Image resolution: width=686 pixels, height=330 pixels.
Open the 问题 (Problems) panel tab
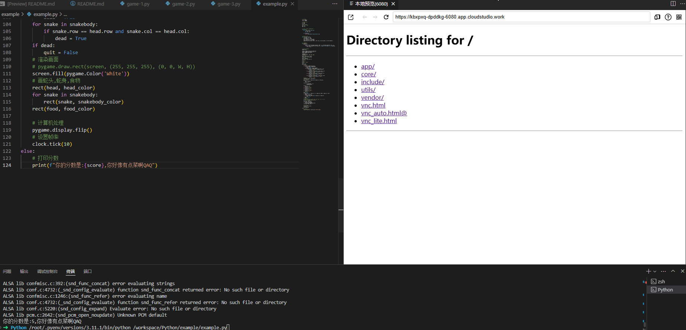pos(7,271)
